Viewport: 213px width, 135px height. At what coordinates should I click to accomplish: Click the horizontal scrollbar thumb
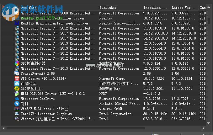tap(76, 128)
